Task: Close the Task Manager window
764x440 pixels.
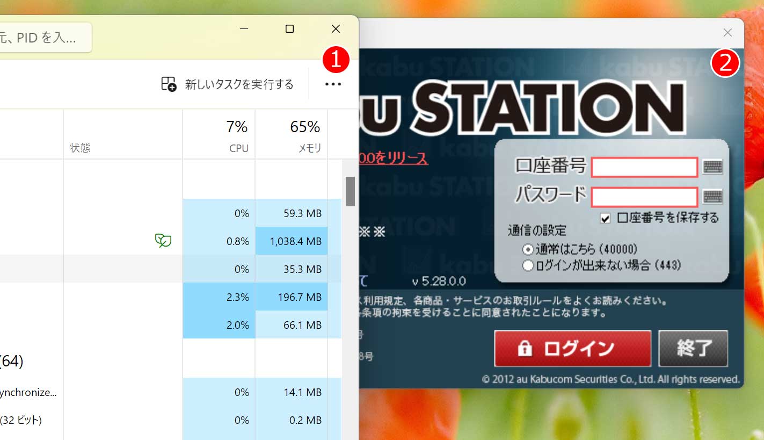Action: 336,29
